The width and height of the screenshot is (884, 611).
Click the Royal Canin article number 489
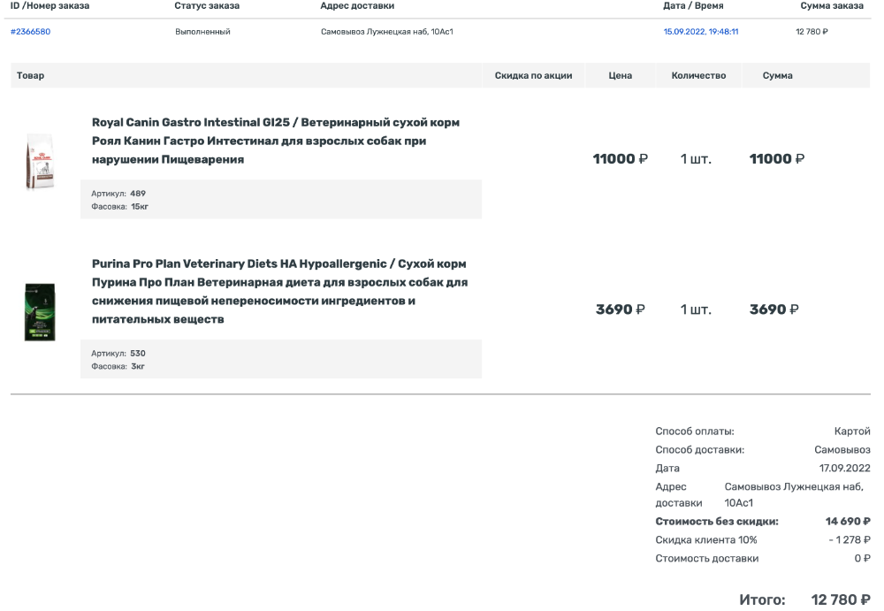point(137,193)
